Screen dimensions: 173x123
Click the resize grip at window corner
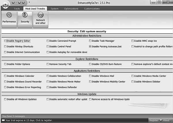pos(172,121)
